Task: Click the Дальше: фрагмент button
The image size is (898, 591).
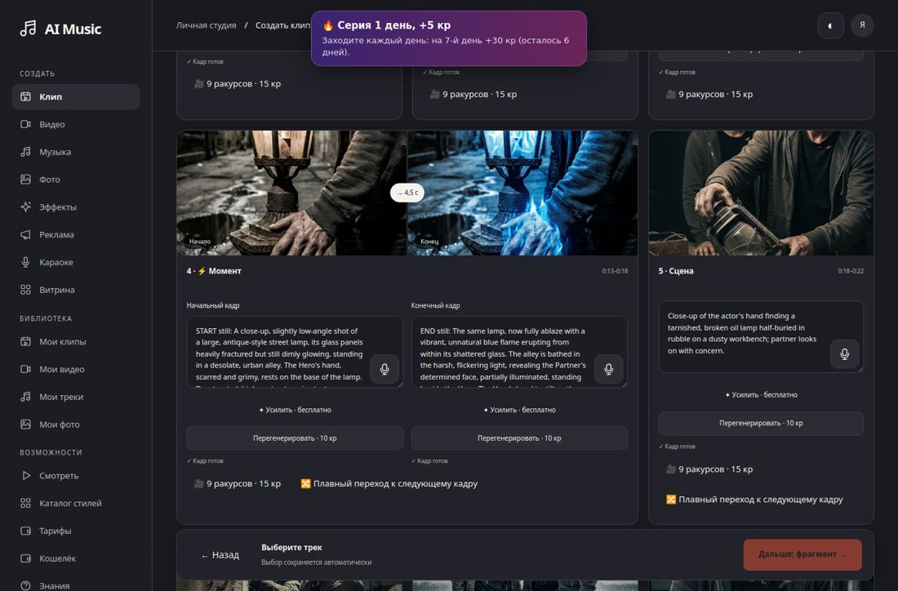Action: [802, 554]
